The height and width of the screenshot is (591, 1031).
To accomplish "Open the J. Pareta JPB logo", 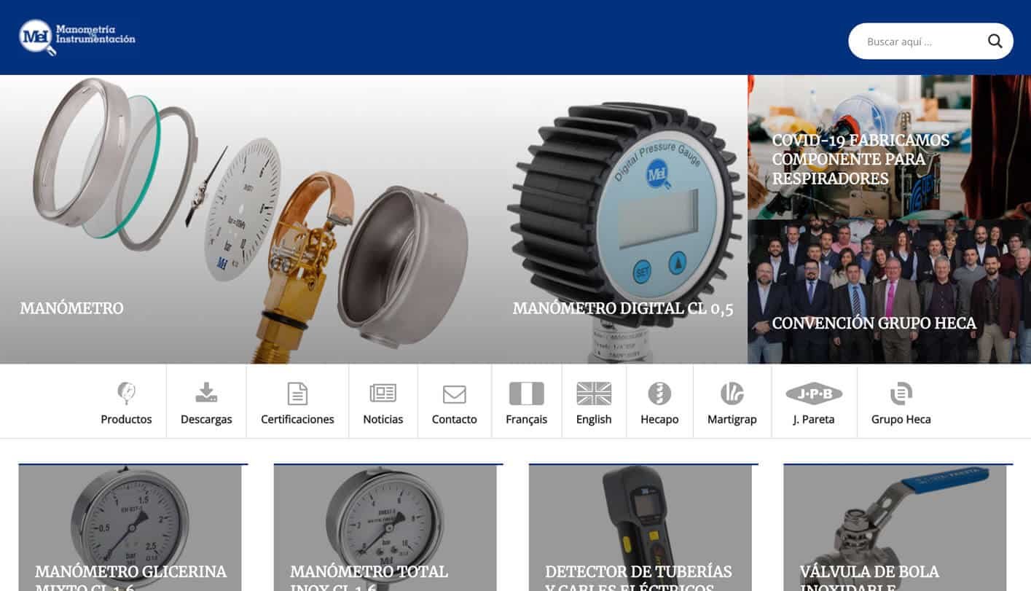I will click(813, 394).
